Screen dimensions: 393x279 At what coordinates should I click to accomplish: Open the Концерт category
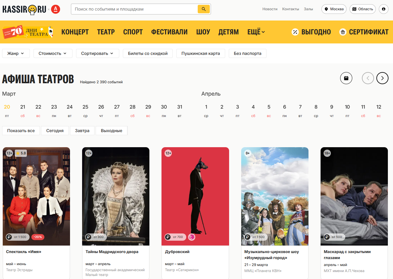pyautogui.click(x=75, y=32)
